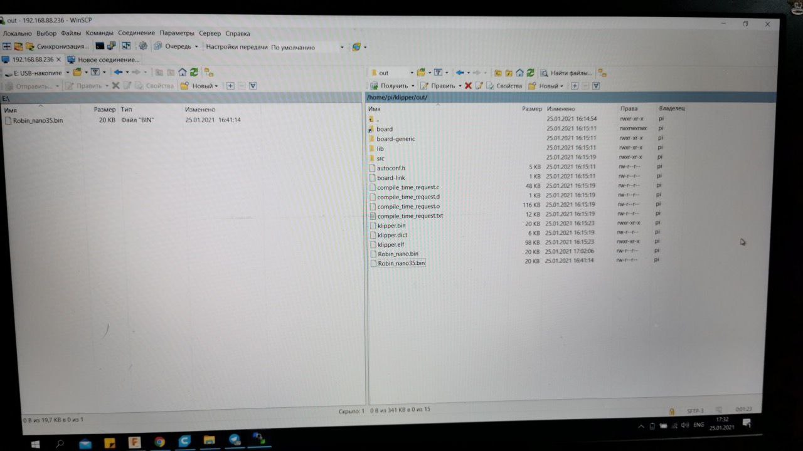The width and height of the screenshot is (803, 451).
Task: Open the remote panel filter icon
Action: 439,73
